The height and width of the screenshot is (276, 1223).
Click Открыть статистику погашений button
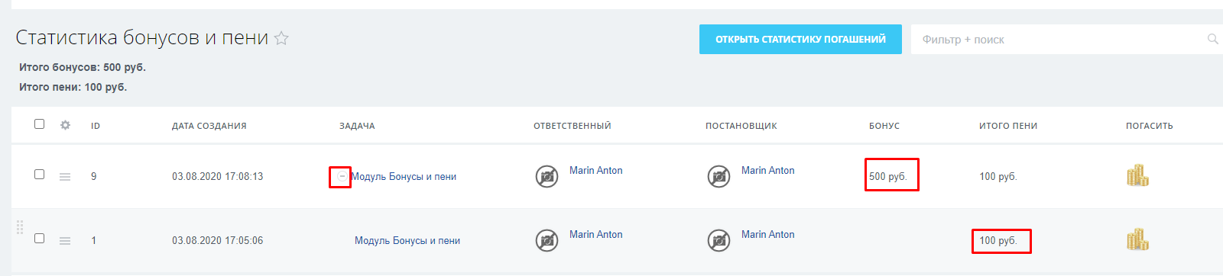800,39
